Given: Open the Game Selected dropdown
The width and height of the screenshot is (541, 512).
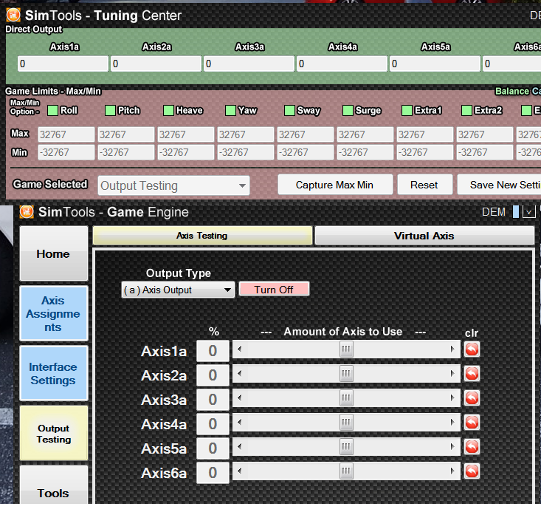Looking at the screenshot, I should tap(173, 186).
